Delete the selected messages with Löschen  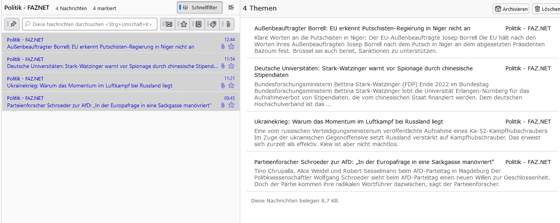pos(546,9)
